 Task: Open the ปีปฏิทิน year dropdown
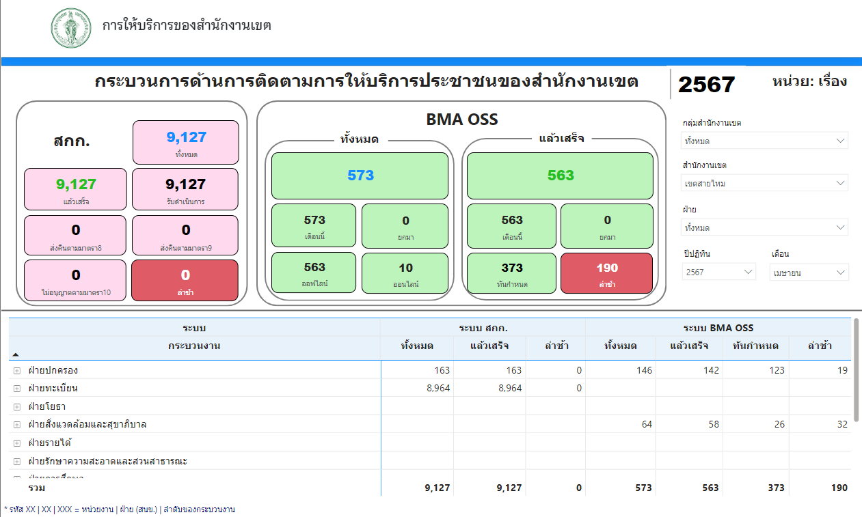[x=718, y=272]
